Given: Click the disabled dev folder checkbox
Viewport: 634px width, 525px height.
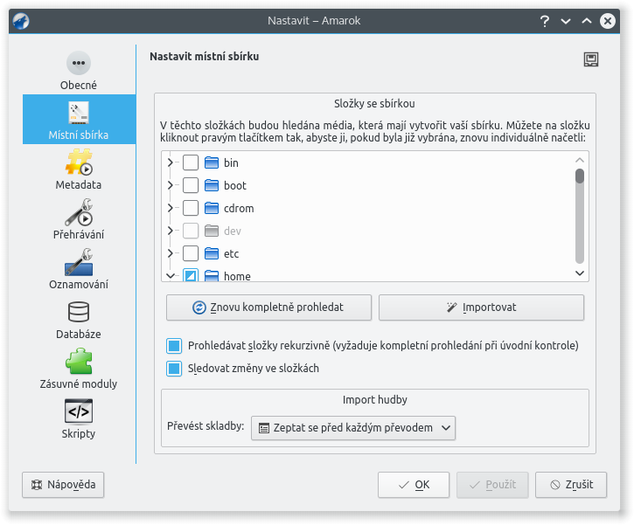Looking at the screenshot, I should (191, 231).
